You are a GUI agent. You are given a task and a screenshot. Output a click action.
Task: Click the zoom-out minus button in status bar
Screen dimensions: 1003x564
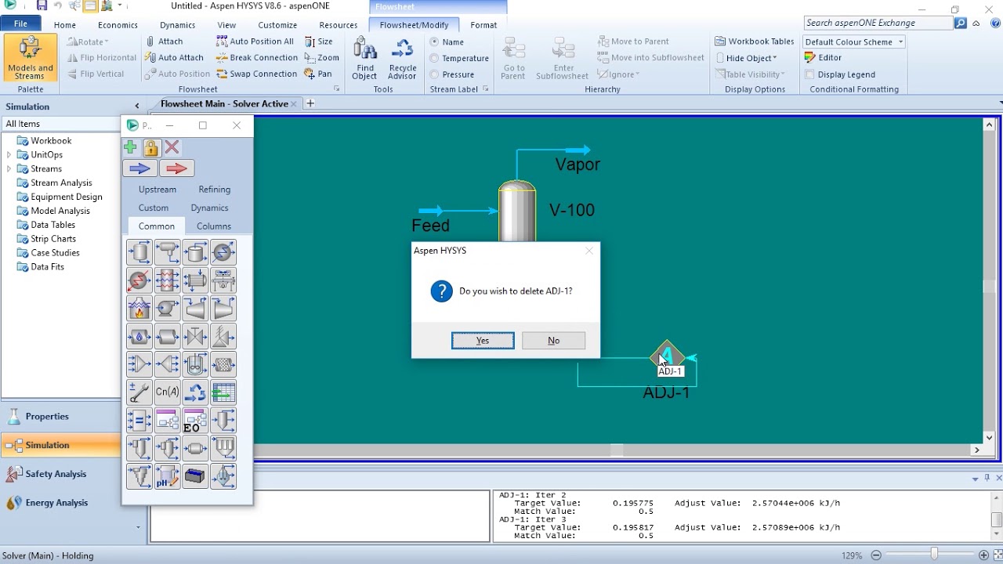876,555
